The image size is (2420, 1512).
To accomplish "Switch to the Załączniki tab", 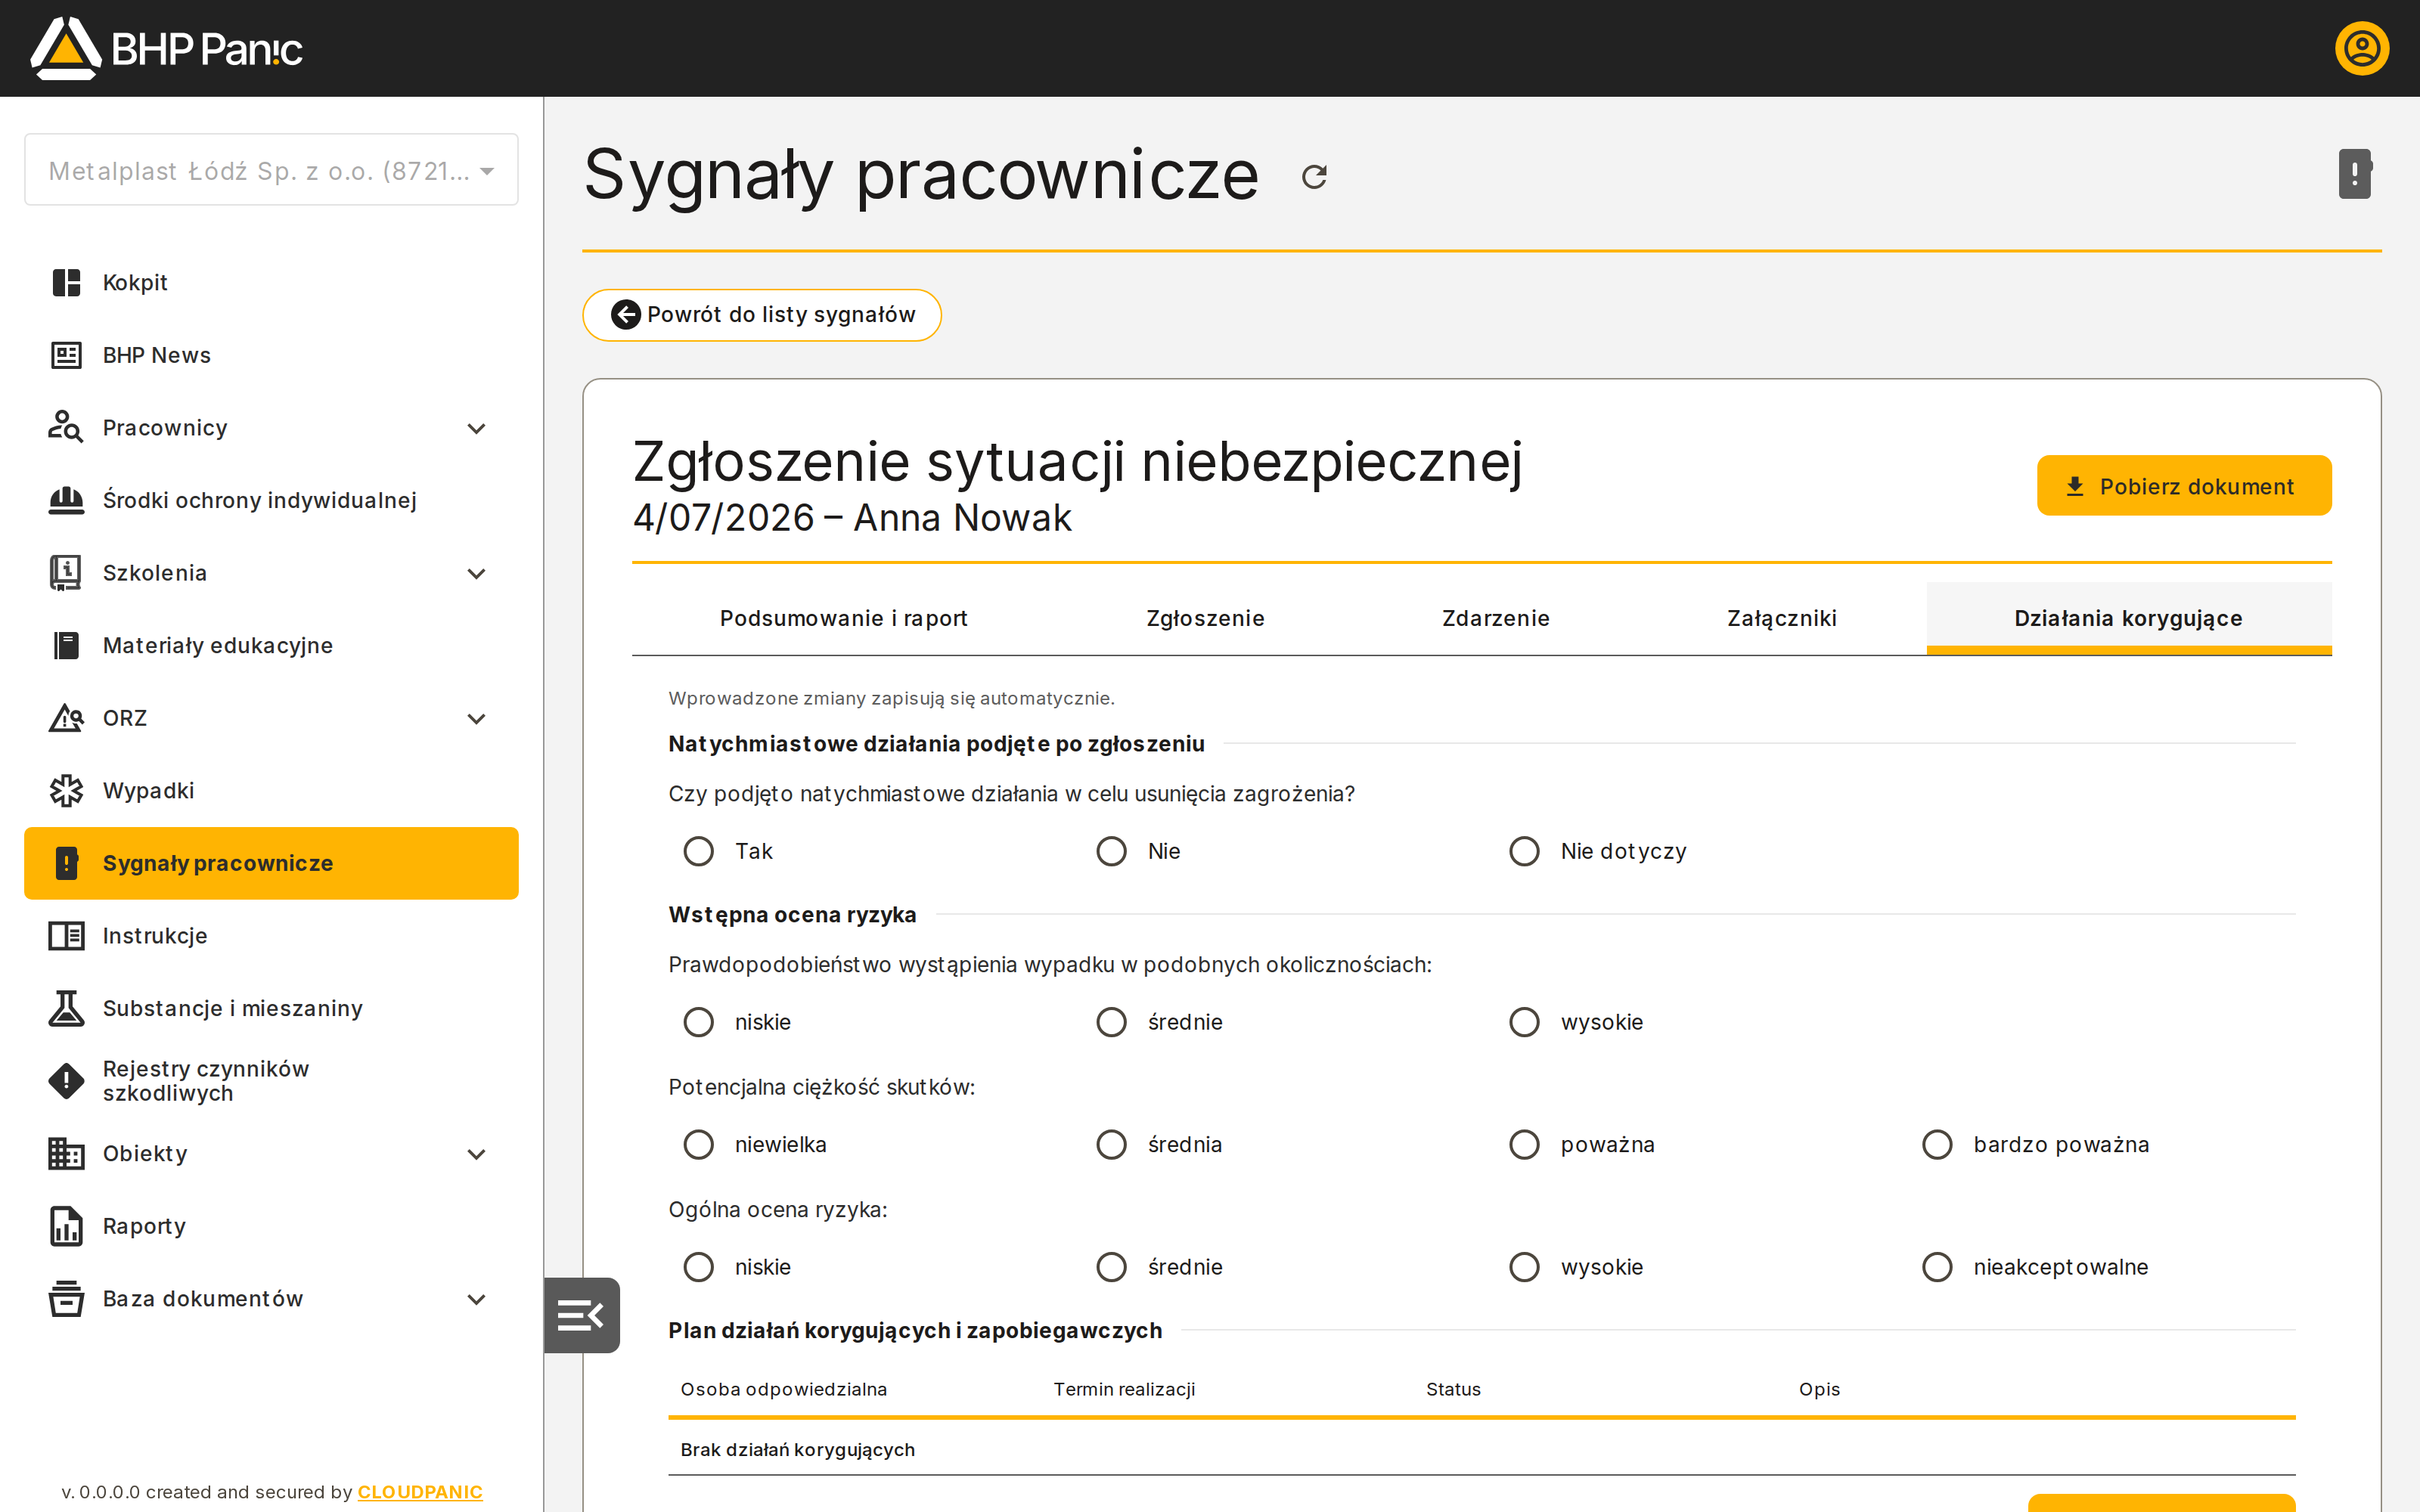I will coord(1781,618).
